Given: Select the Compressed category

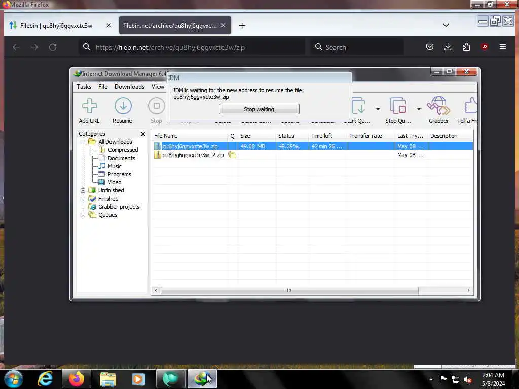Looking at the screenshot, I should pos(123,150).
